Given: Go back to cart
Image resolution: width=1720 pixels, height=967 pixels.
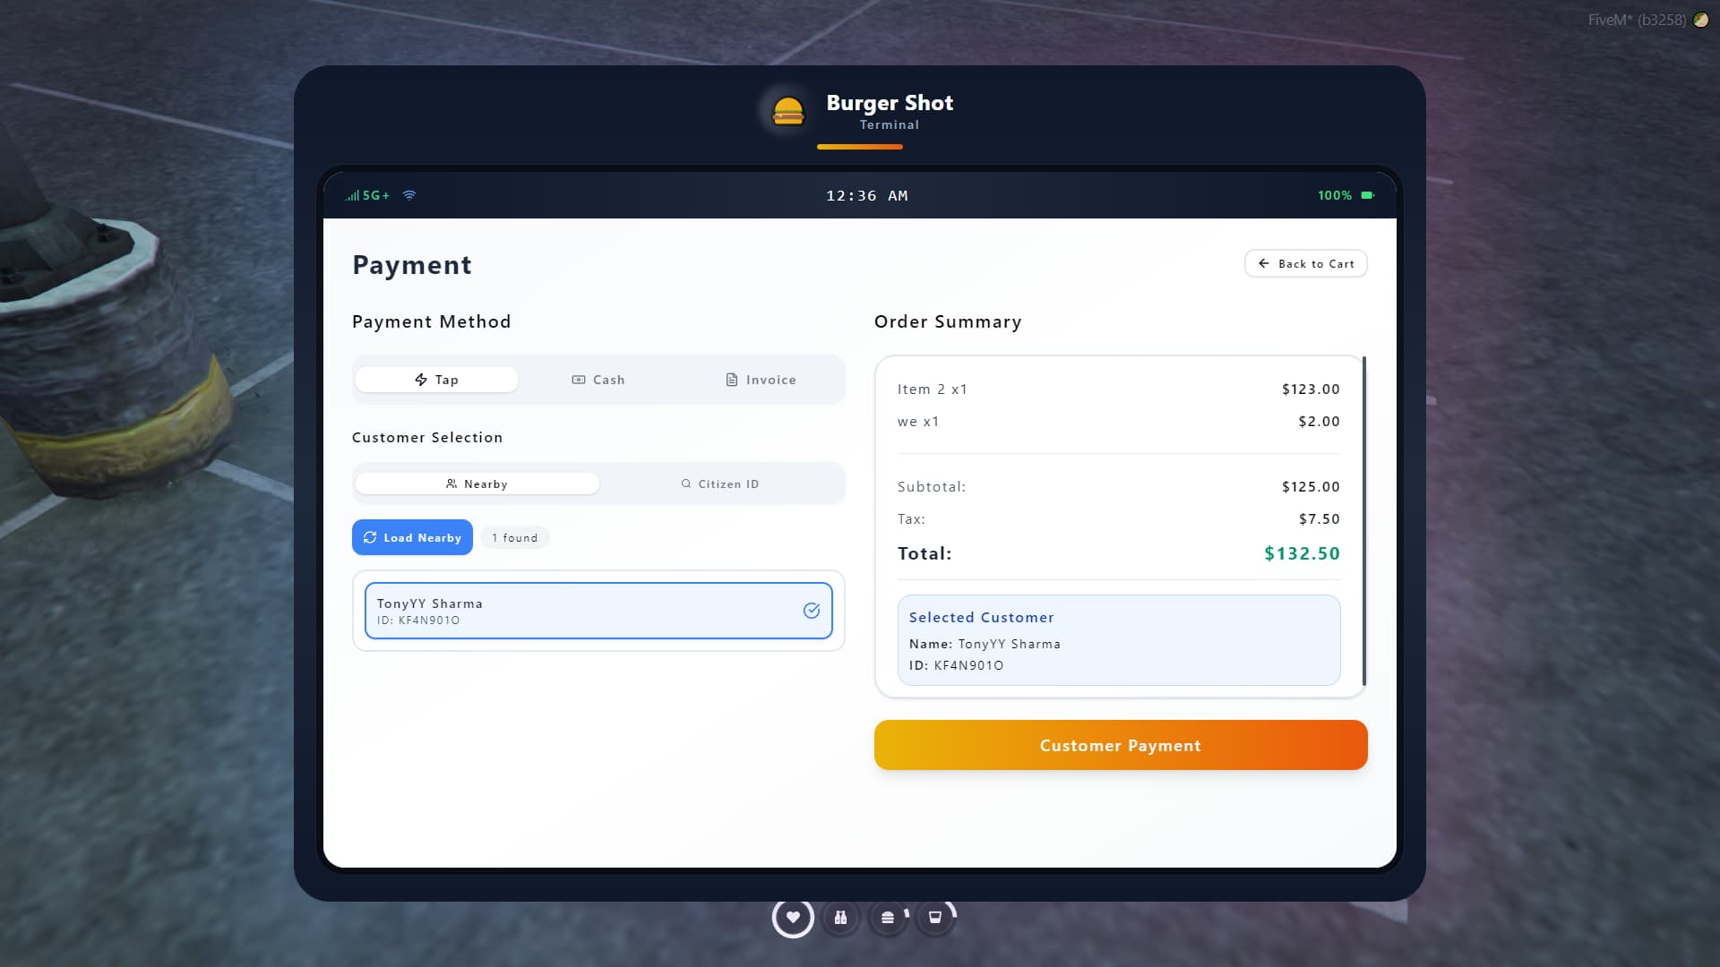Looking at the screenshot, I should click(x=1306, y=263).
